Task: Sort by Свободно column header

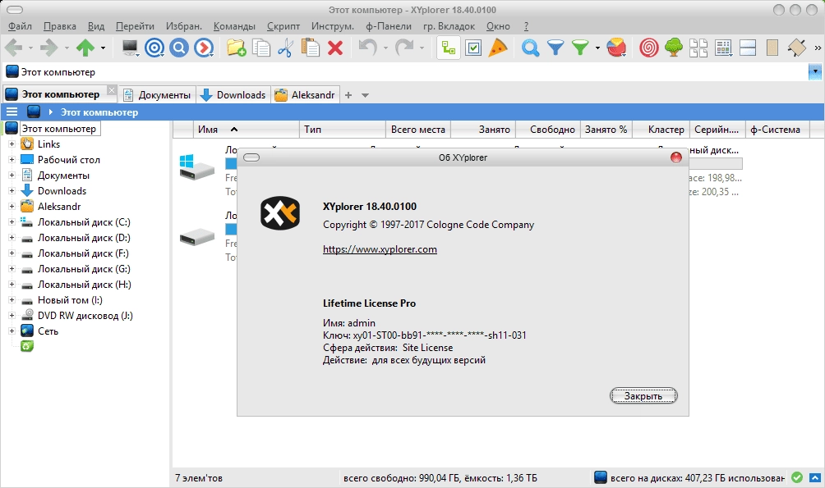Action: (548, 130)
